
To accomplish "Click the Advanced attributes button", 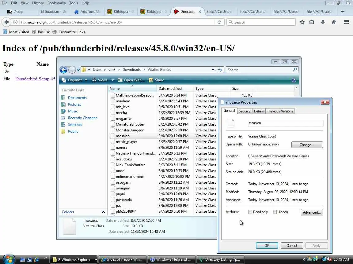I will point(312,212).
